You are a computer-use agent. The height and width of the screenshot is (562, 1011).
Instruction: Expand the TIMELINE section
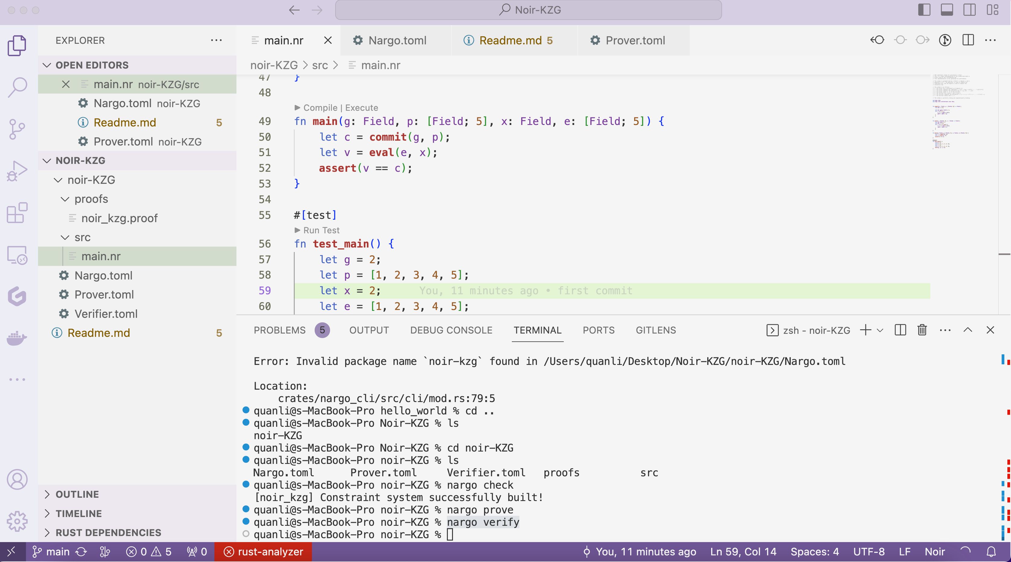click(x=137, y=513)
